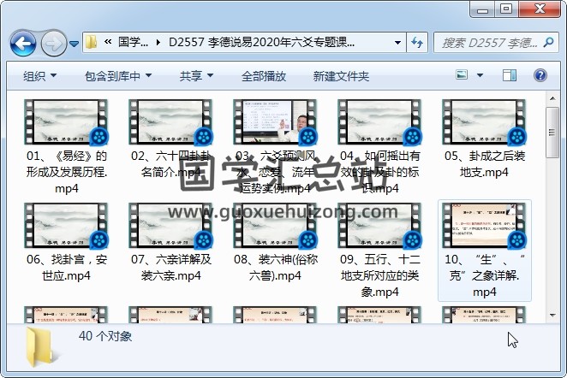The height and width of the screenshot is (378, 567).
Task: Click the 新建文件夹 button
Action: coord(341,76)
